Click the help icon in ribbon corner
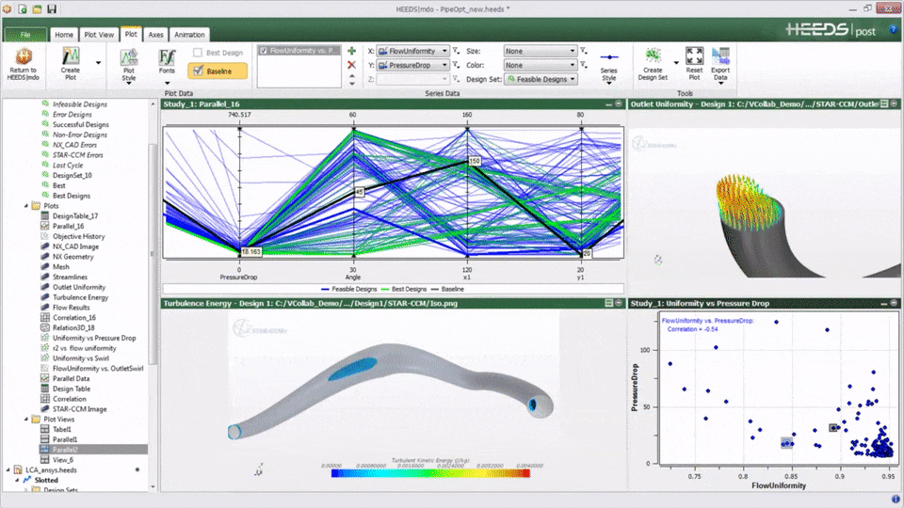The width and height of the screenshot is (904, 508). tap(895, 29)
